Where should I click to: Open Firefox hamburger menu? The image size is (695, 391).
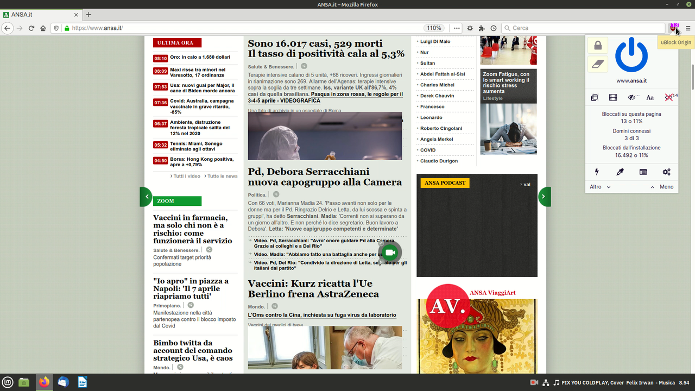click(688, 28)
